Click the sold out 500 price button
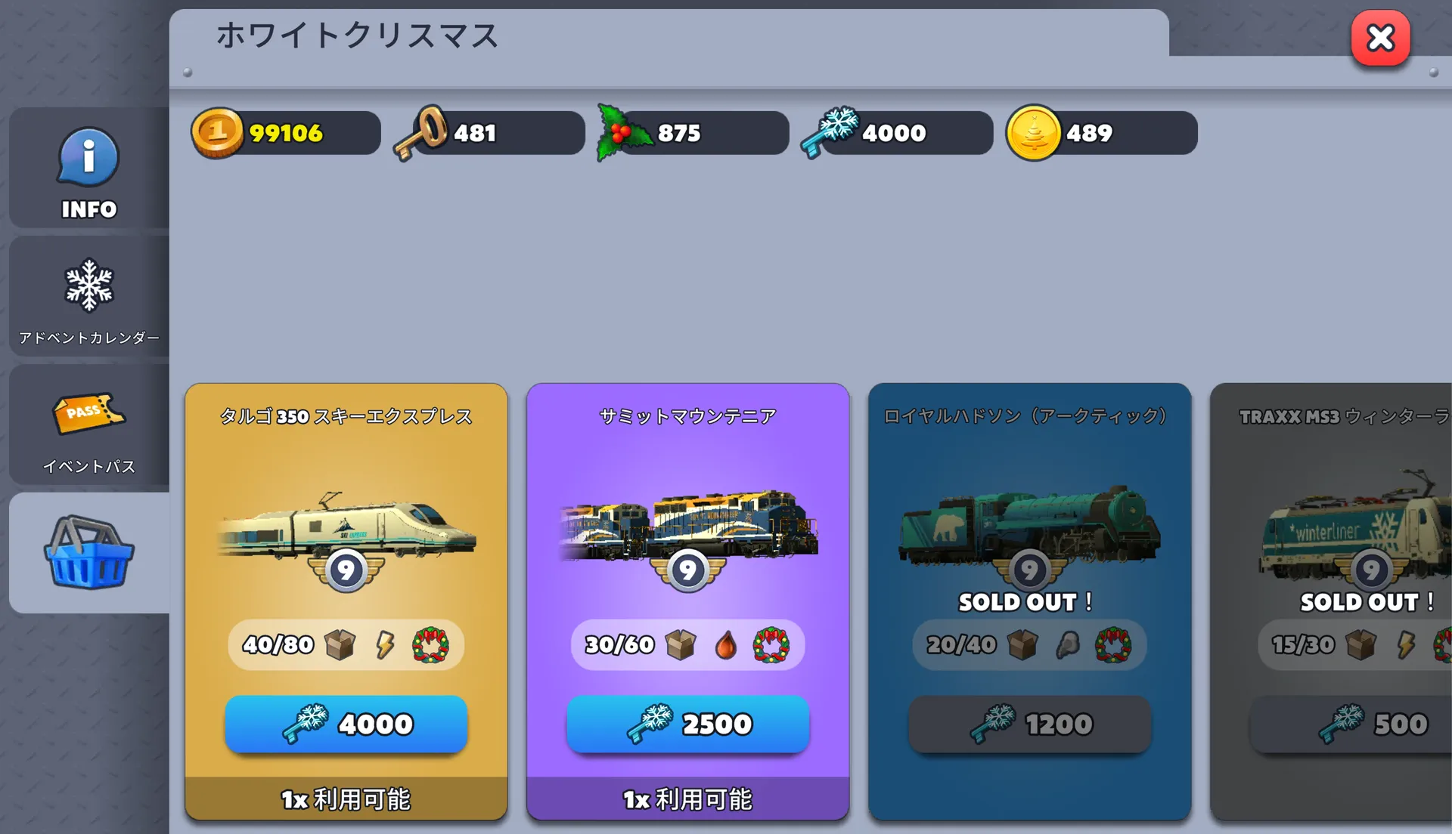 [x=1351, y=724]
